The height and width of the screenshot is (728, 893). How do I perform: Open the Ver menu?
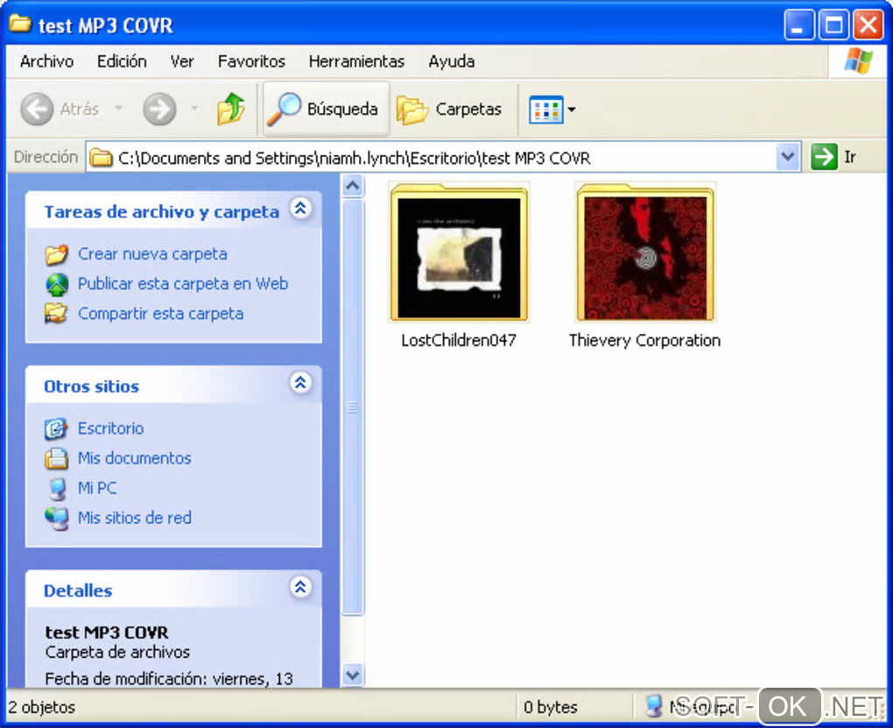coord(182,61)
